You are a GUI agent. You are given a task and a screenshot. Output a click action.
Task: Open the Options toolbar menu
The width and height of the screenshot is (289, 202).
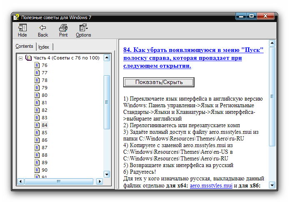point(83,28)
